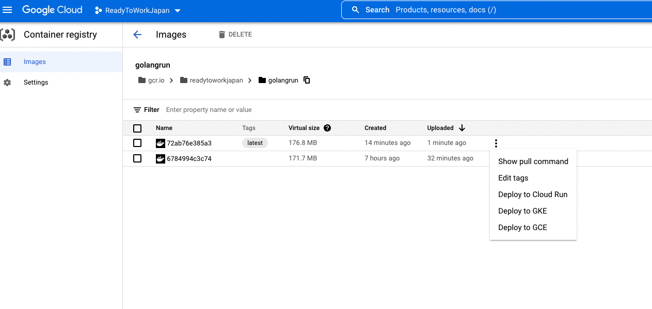Select Deploy to GKE
Screen dimensions: 652x309
[533, 211]
